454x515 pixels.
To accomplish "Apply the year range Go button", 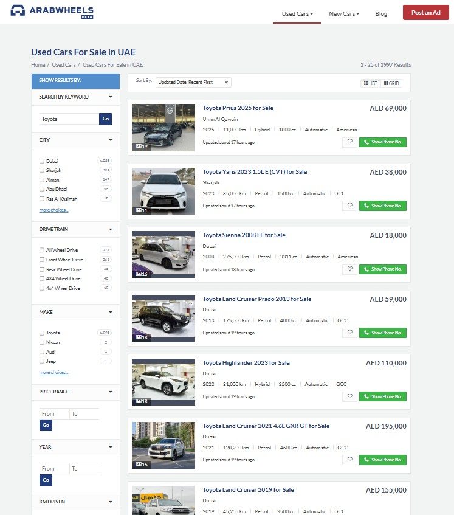I will (x=46, y=480).
